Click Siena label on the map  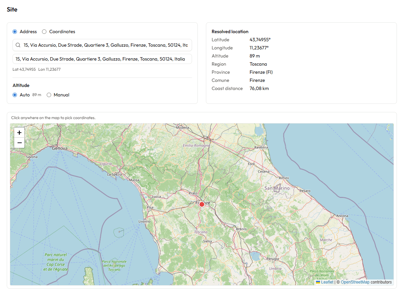pos(207,241)
